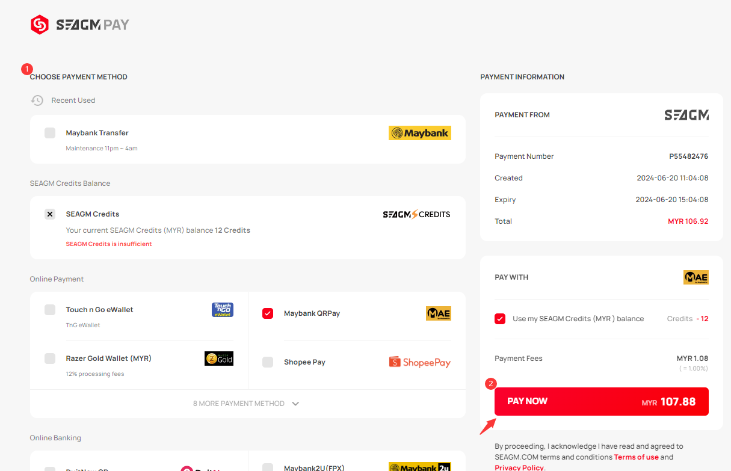Click the 'Recent Used' label
The width and height of the screenshot is (731, 471).
tap(73, 100)
